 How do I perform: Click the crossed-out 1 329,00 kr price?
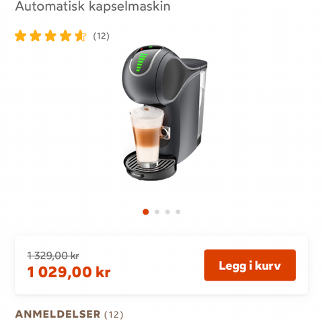tap(53, 256)
